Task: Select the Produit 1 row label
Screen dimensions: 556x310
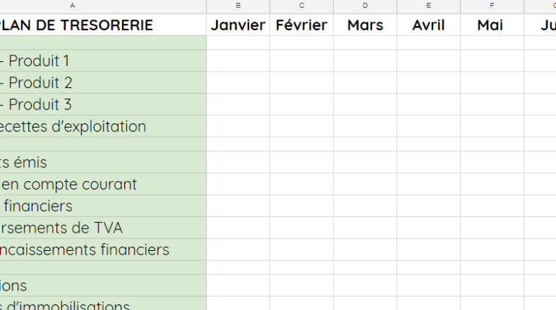Action: [x=103, y=61]
